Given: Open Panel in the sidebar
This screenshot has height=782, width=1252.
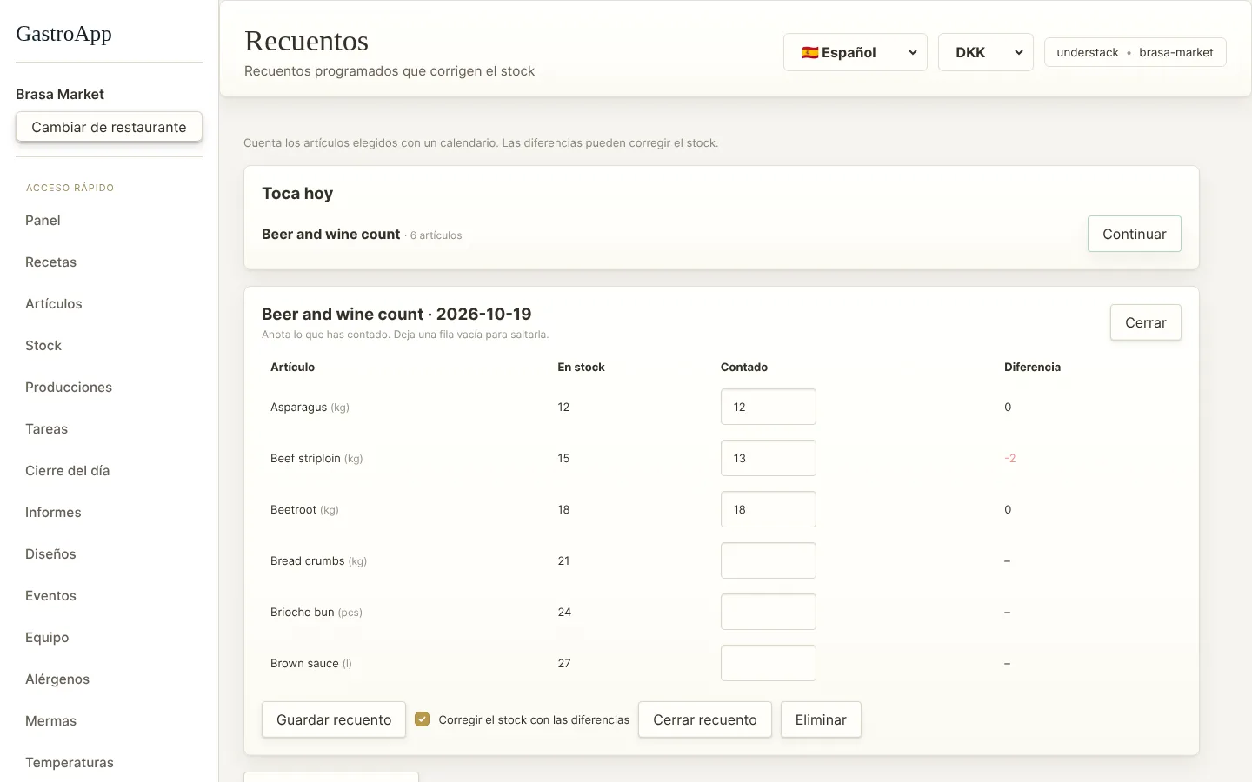Looking at the screenshot, I should [43, 221].
